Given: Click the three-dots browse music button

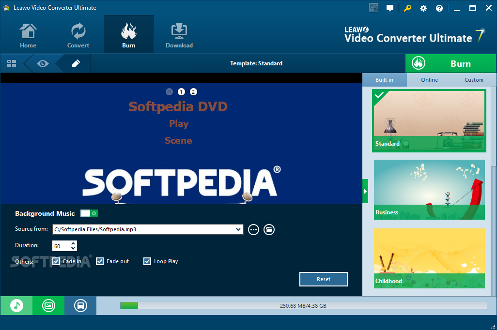Looking at the screenshot, I should click(253, 230).
